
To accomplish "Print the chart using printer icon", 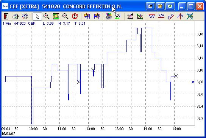I will point(16,16).
